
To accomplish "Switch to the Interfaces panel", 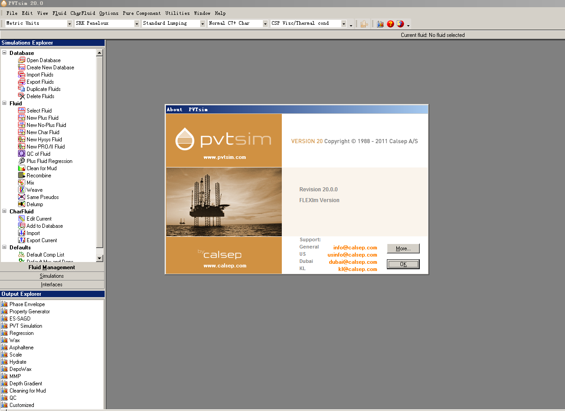I will point(52,285).
